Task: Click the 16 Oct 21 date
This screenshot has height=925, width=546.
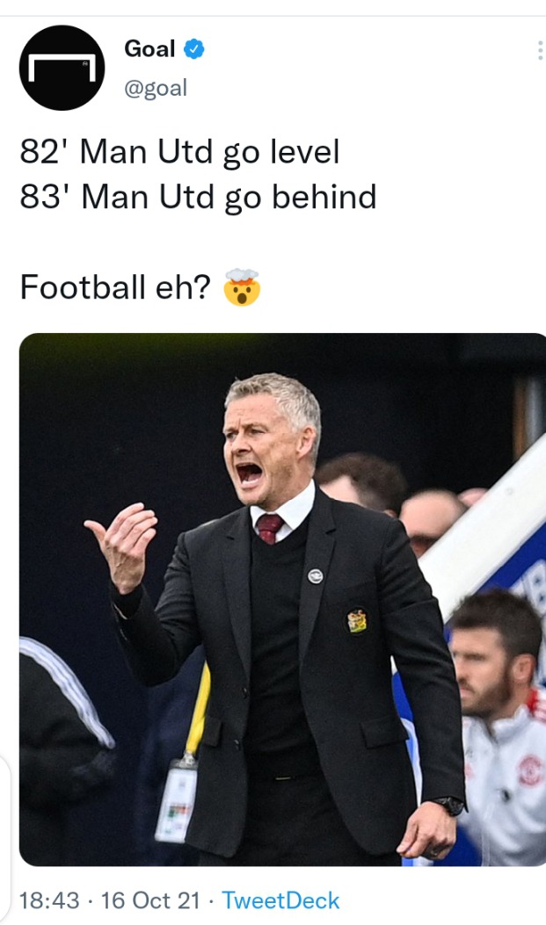Action: click(x=150, y=900)
